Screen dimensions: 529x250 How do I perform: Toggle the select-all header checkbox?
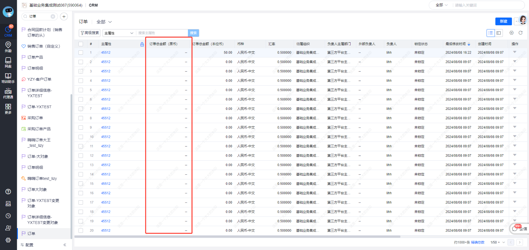pyautogui.click(x=81, y=44)
